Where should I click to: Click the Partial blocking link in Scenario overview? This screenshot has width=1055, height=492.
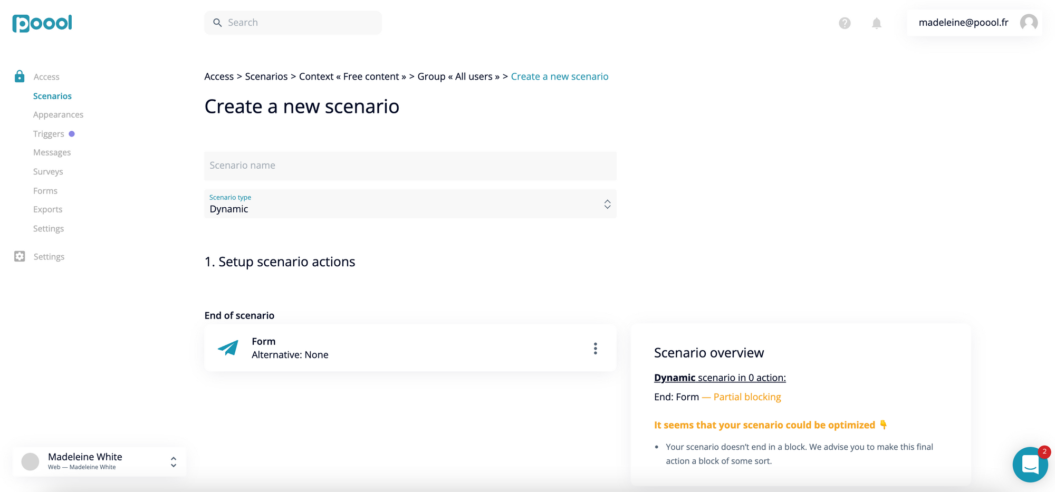pos(746,397)
